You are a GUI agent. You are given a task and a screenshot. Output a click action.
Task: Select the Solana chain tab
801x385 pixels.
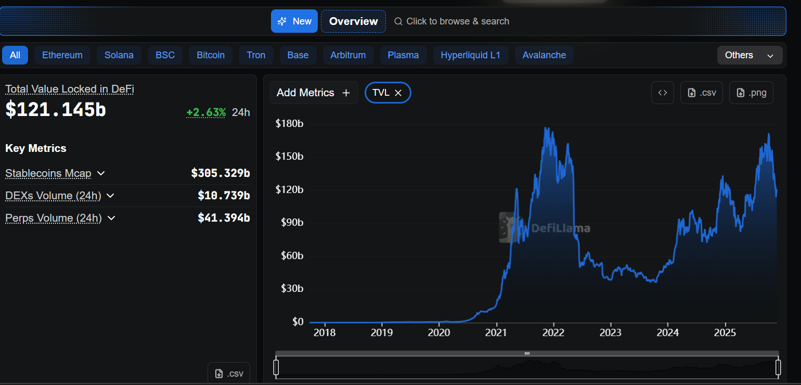point(119,55)
